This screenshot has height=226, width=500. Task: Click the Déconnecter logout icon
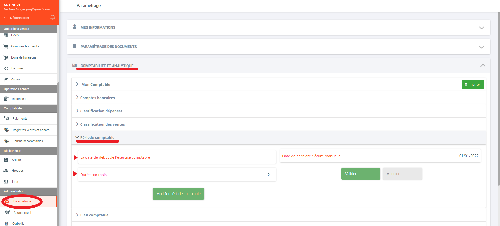pyautogui.click(x=6, y=18)
